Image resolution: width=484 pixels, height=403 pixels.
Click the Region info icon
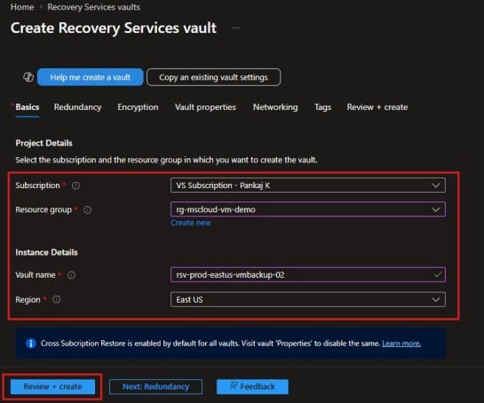tap(56, 299)
